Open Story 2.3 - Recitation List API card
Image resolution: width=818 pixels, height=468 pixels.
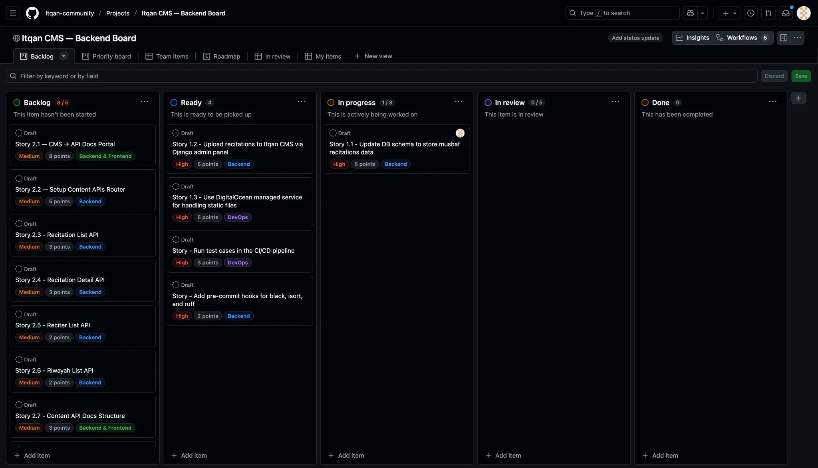coord(57,235)
